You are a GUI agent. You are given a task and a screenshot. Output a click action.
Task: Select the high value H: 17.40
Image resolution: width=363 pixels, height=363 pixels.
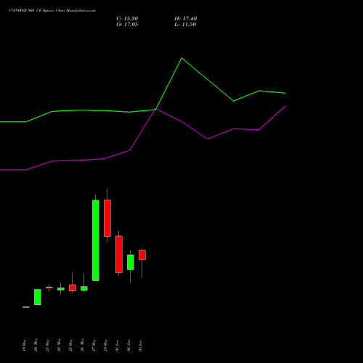185,19
